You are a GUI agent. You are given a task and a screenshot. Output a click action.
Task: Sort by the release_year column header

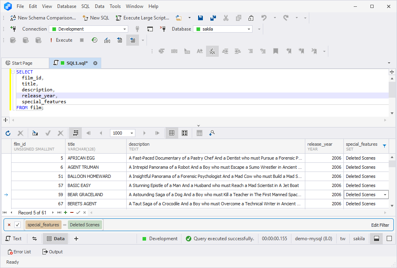324,146
